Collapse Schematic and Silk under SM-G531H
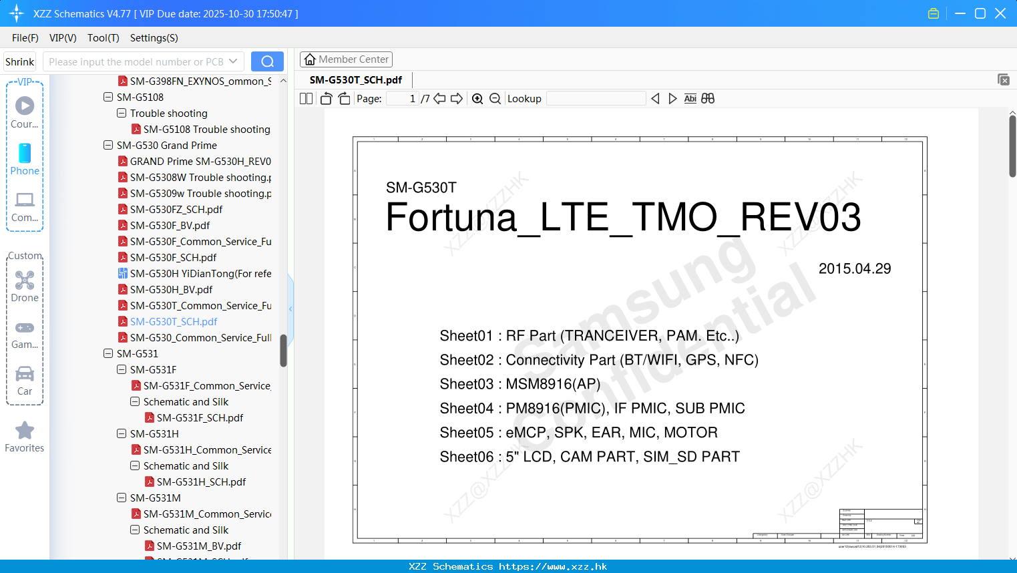 coord(135,465)
